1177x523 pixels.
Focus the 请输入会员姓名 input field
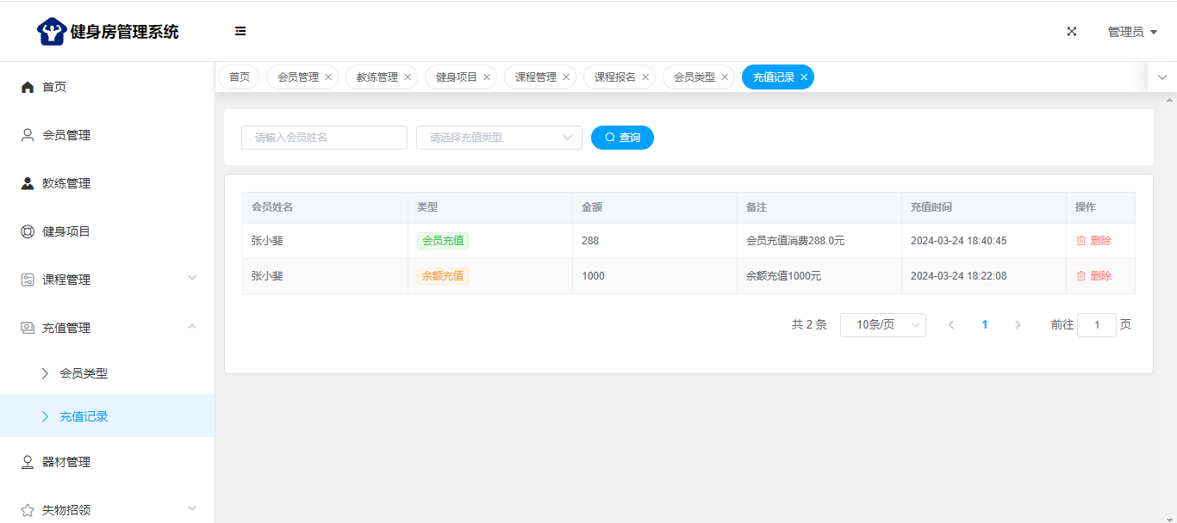tap(324, 138)
